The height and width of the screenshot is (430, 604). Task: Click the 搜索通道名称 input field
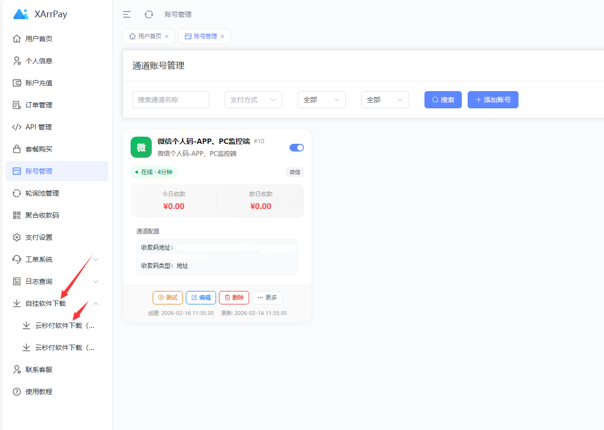tap(171, 100)
